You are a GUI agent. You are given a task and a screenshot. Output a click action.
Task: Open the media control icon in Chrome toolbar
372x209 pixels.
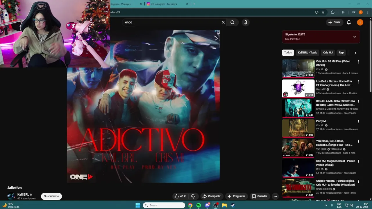click(x=354, y=12)
